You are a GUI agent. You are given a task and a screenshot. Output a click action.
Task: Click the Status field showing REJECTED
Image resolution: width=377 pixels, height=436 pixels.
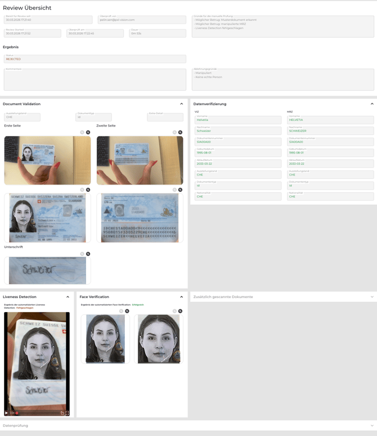pos(95,59)
